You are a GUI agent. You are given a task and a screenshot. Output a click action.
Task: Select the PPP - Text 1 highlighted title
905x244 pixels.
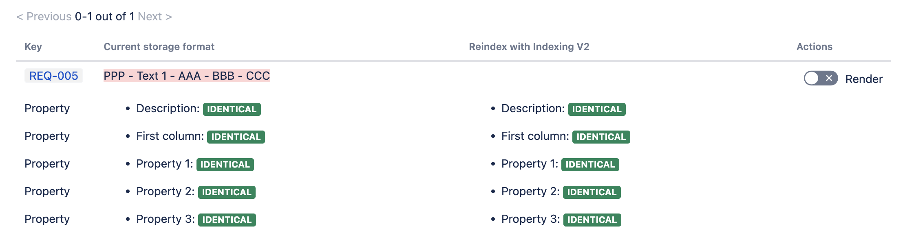point(187,76)
